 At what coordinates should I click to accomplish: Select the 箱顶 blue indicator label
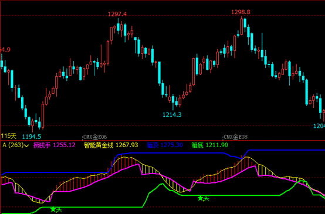pos(153,145)
